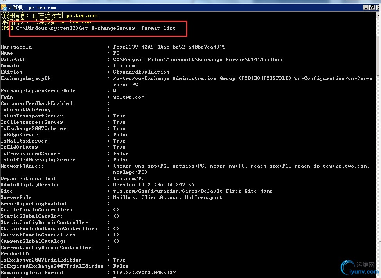Click the DataPath value ending V14\Mailbox
381x278 pixels.
198,60
